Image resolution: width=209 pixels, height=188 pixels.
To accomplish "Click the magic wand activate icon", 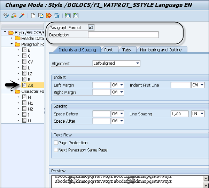I will (x=22, y=16).
